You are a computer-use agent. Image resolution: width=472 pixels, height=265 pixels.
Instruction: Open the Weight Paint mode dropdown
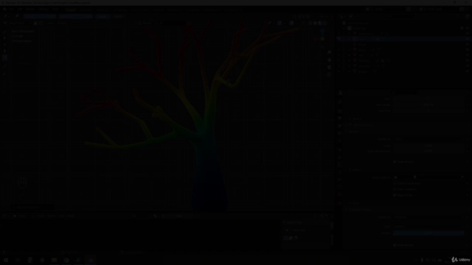click(16, 23)
